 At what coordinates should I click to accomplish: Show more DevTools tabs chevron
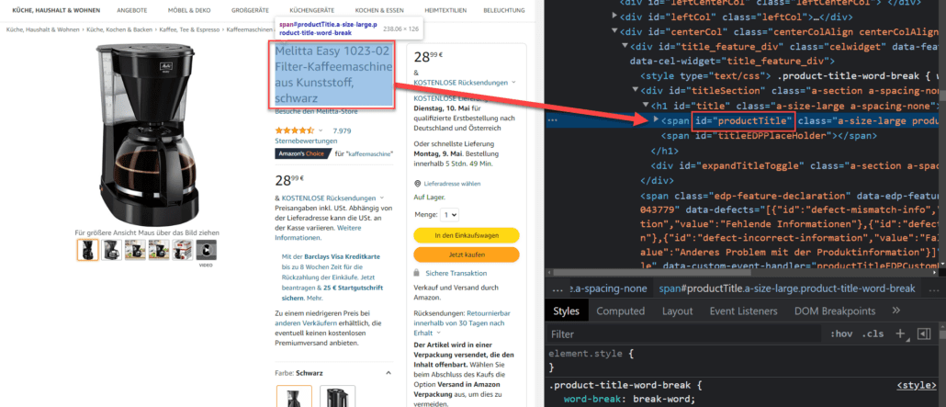pos(895,311)
